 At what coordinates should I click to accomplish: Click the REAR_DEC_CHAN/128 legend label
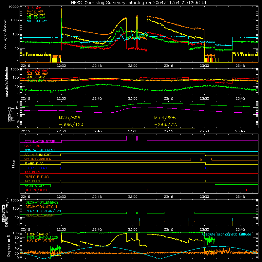[43, 211]
